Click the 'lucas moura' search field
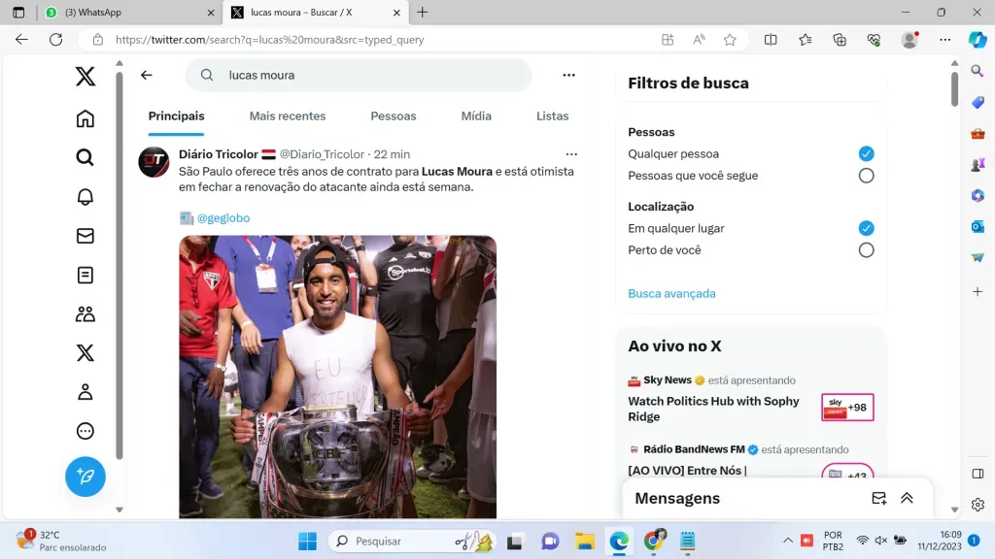The height and width of the screenshot is (559, 995). pos(369,75)
